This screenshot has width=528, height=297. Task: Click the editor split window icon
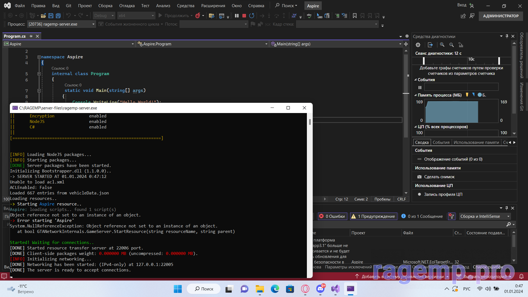click(x=406, y=44)
